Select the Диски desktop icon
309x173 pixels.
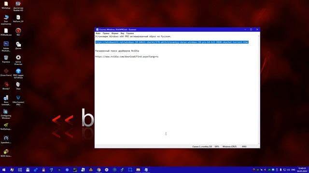click(x=18, y=46)
